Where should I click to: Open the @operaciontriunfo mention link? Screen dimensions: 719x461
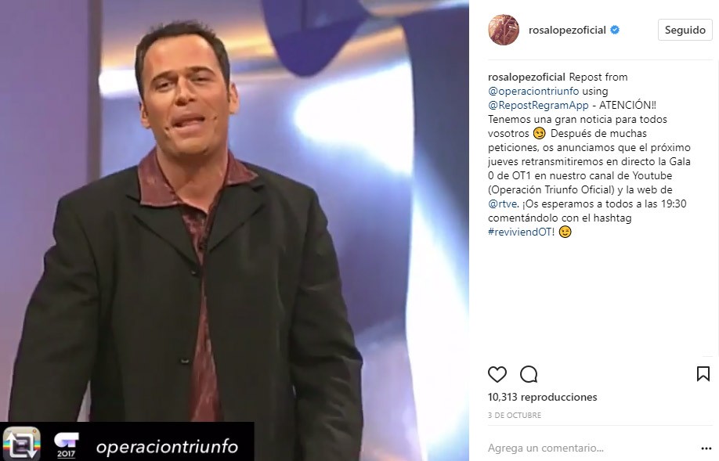pos(533,91)
